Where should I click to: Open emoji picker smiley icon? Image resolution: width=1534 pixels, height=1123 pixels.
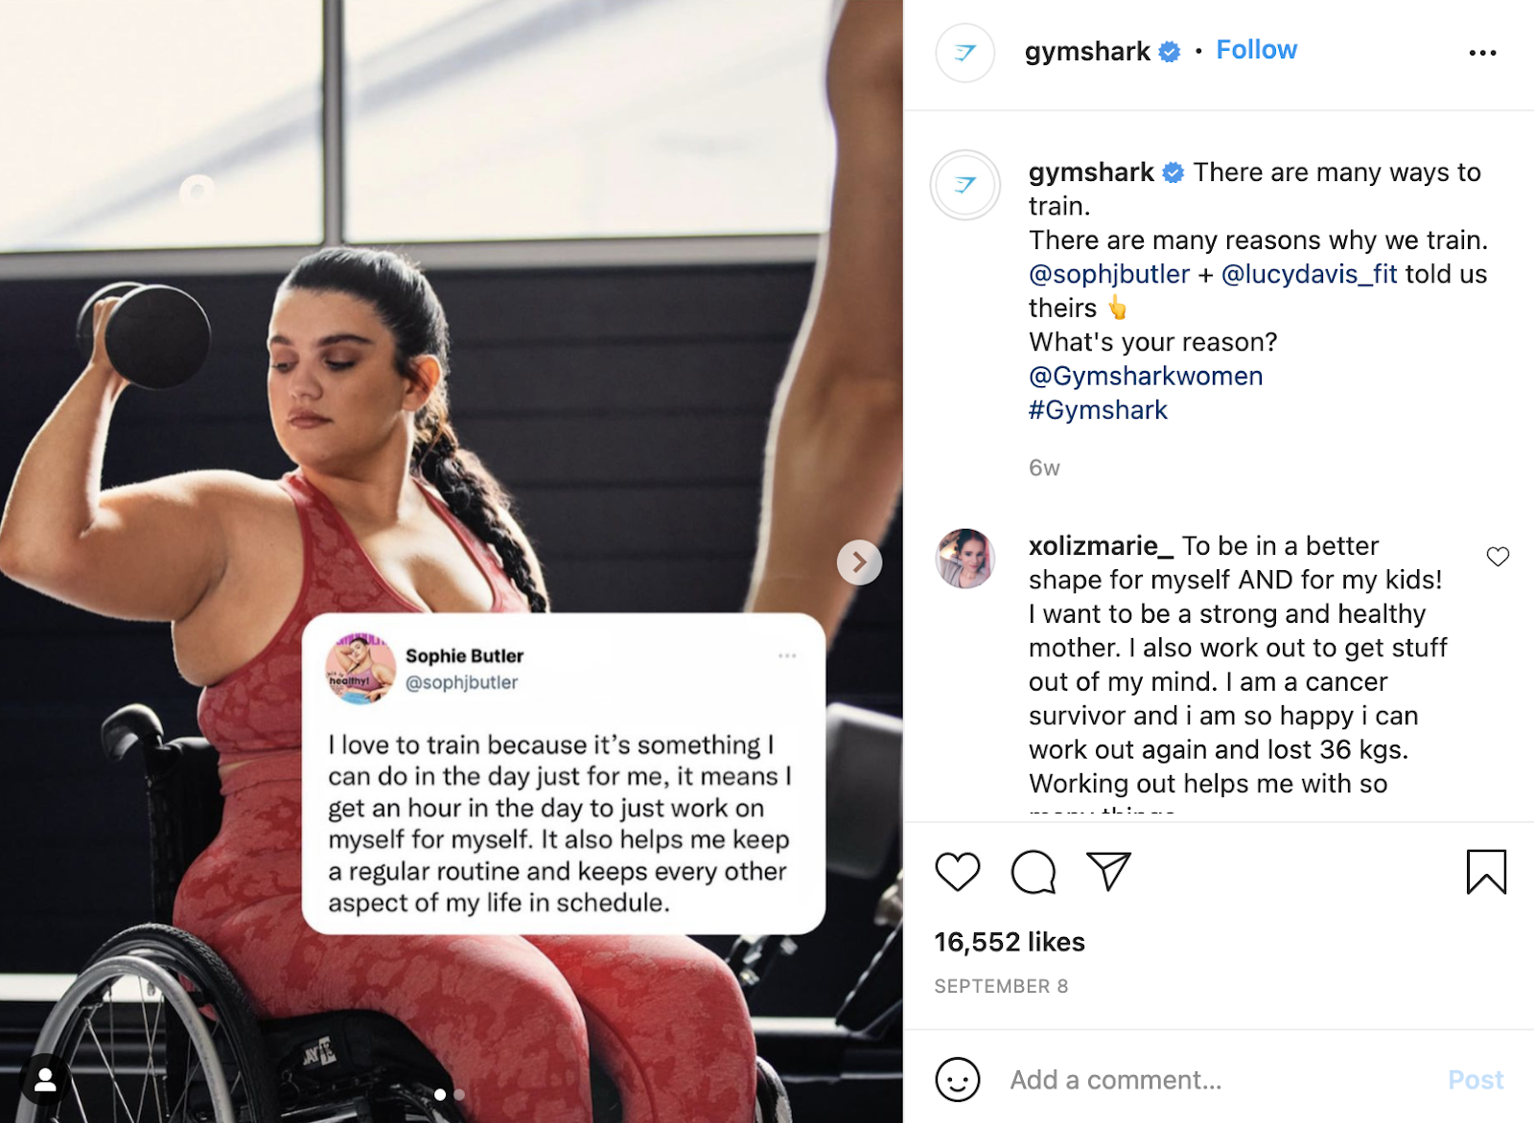tap(957, 1080)
